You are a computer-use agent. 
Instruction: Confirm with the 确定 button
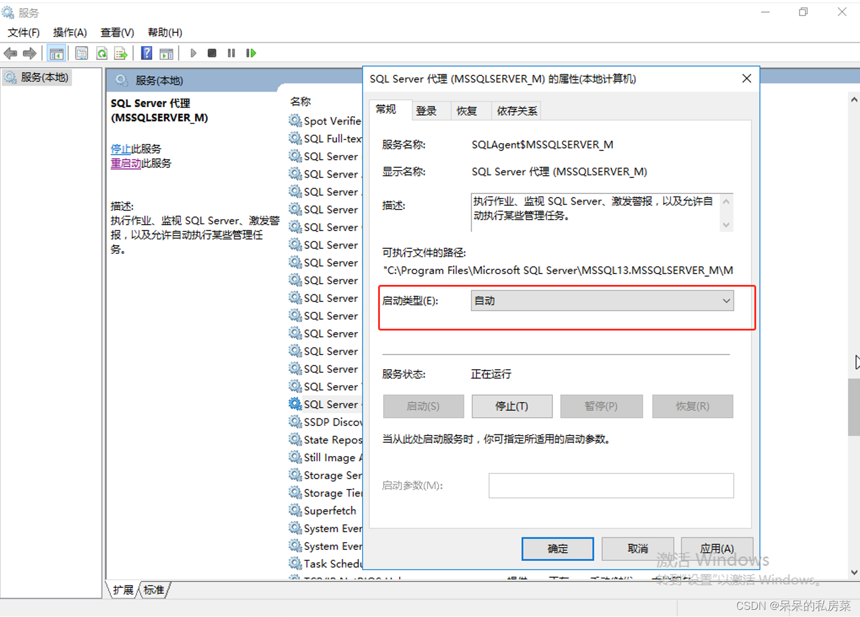(x=558, y=548)
